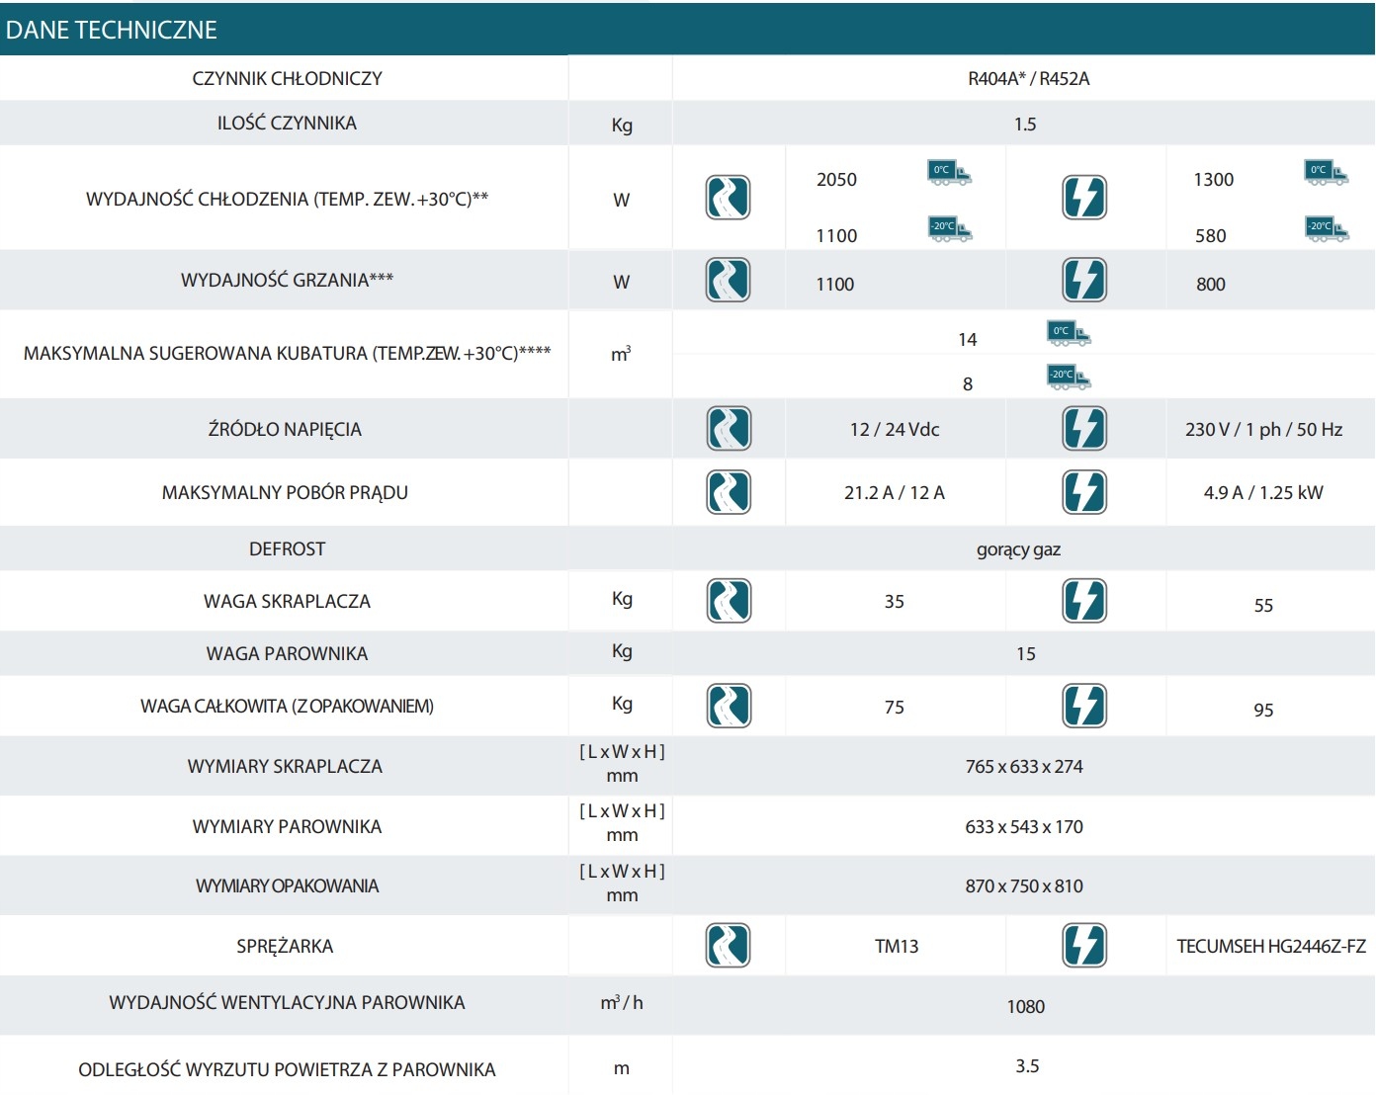Click the road icon in the SPRĘŻARKA row
Viewport: 1376px width, 1095px height.
pyautogui.click(x=728, y=946)
